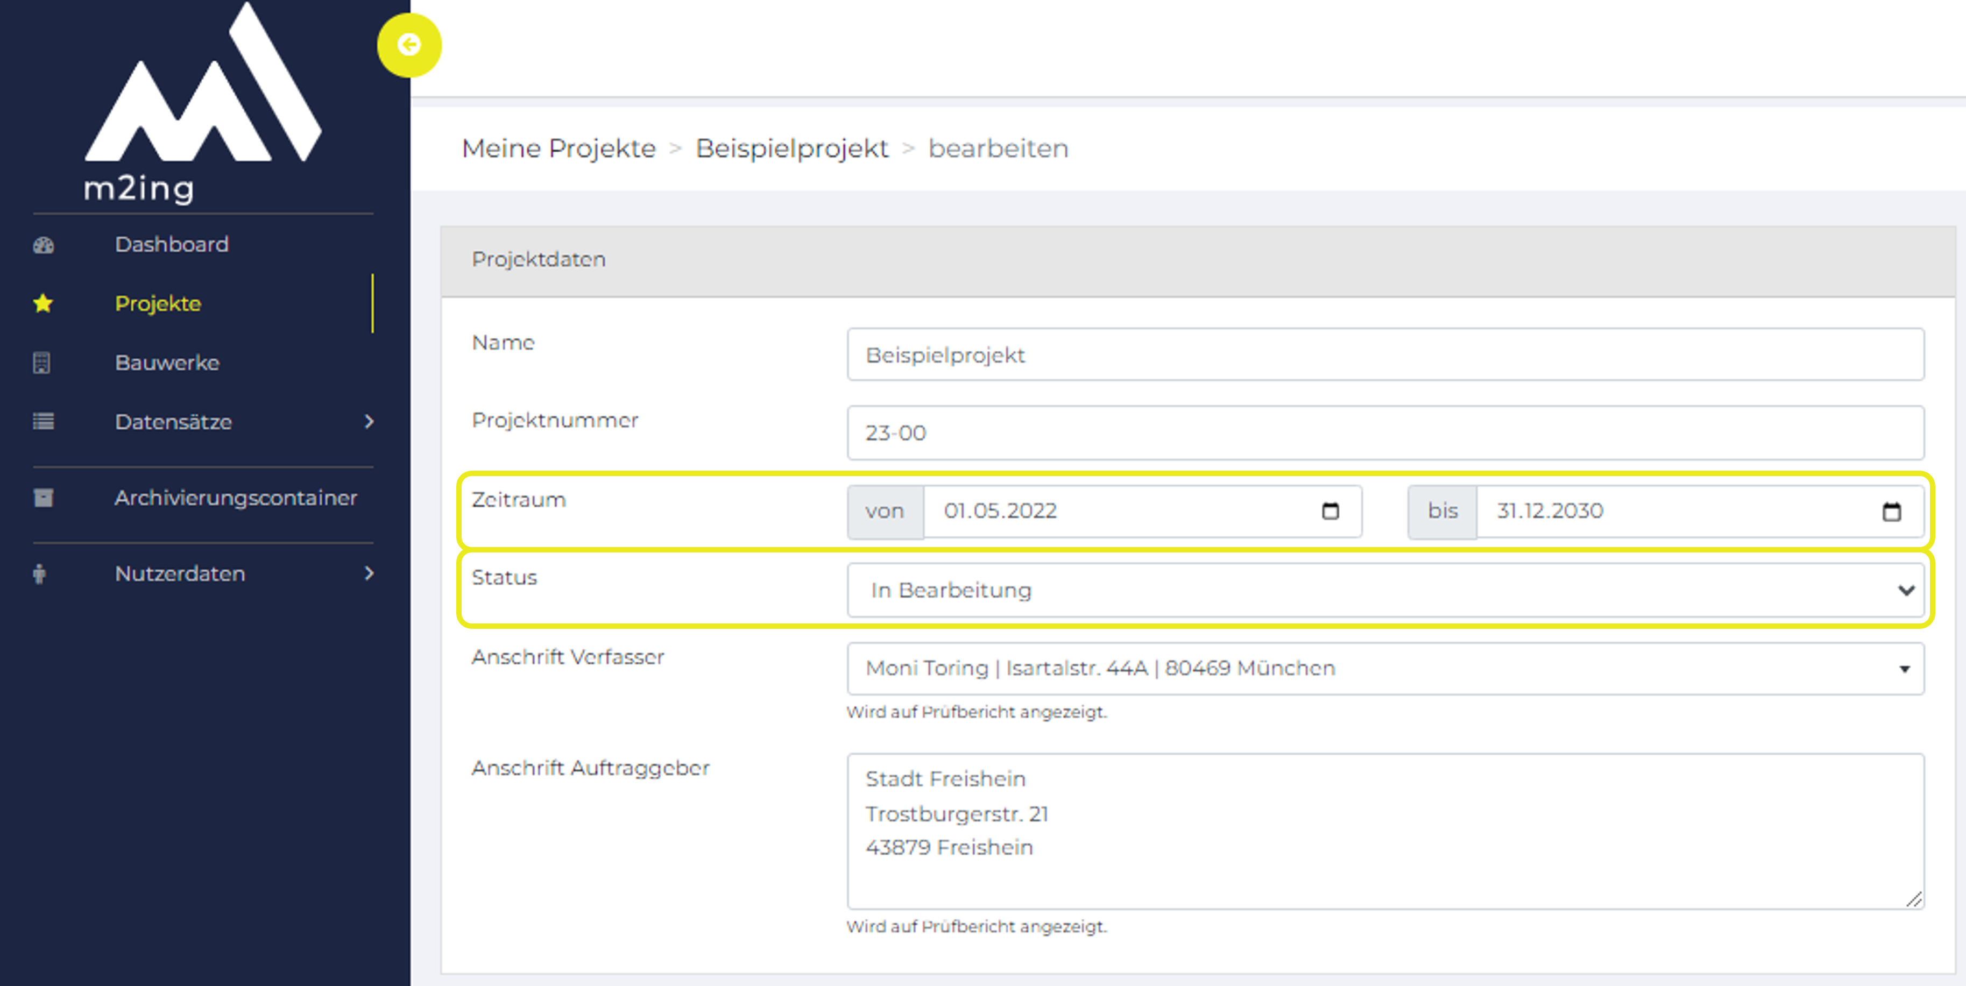Click the Archivierungscontainer archive box icon
The image size is (1966, 986).
[44, 498]
